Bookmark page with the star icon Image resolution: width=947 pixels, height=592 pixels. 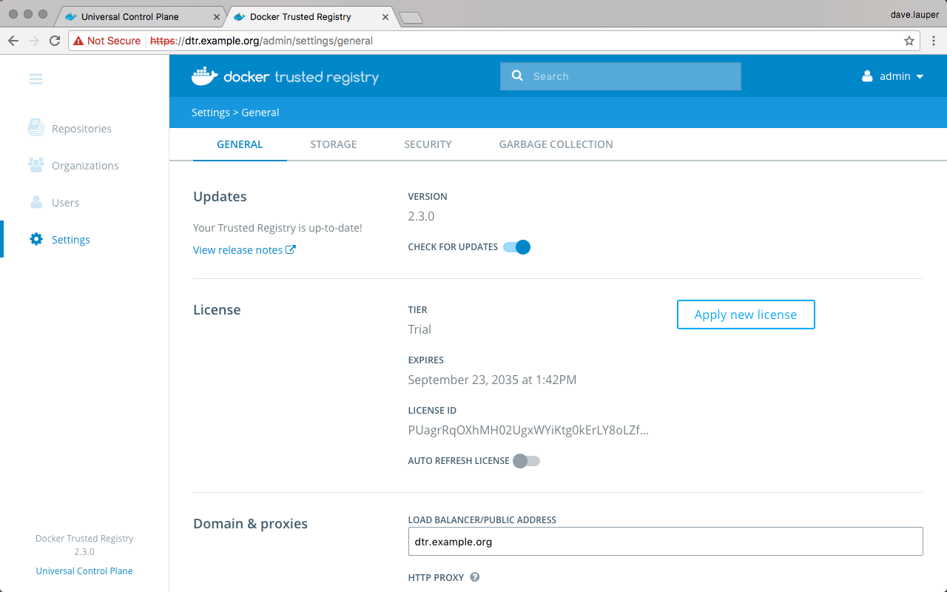(909, 41)
